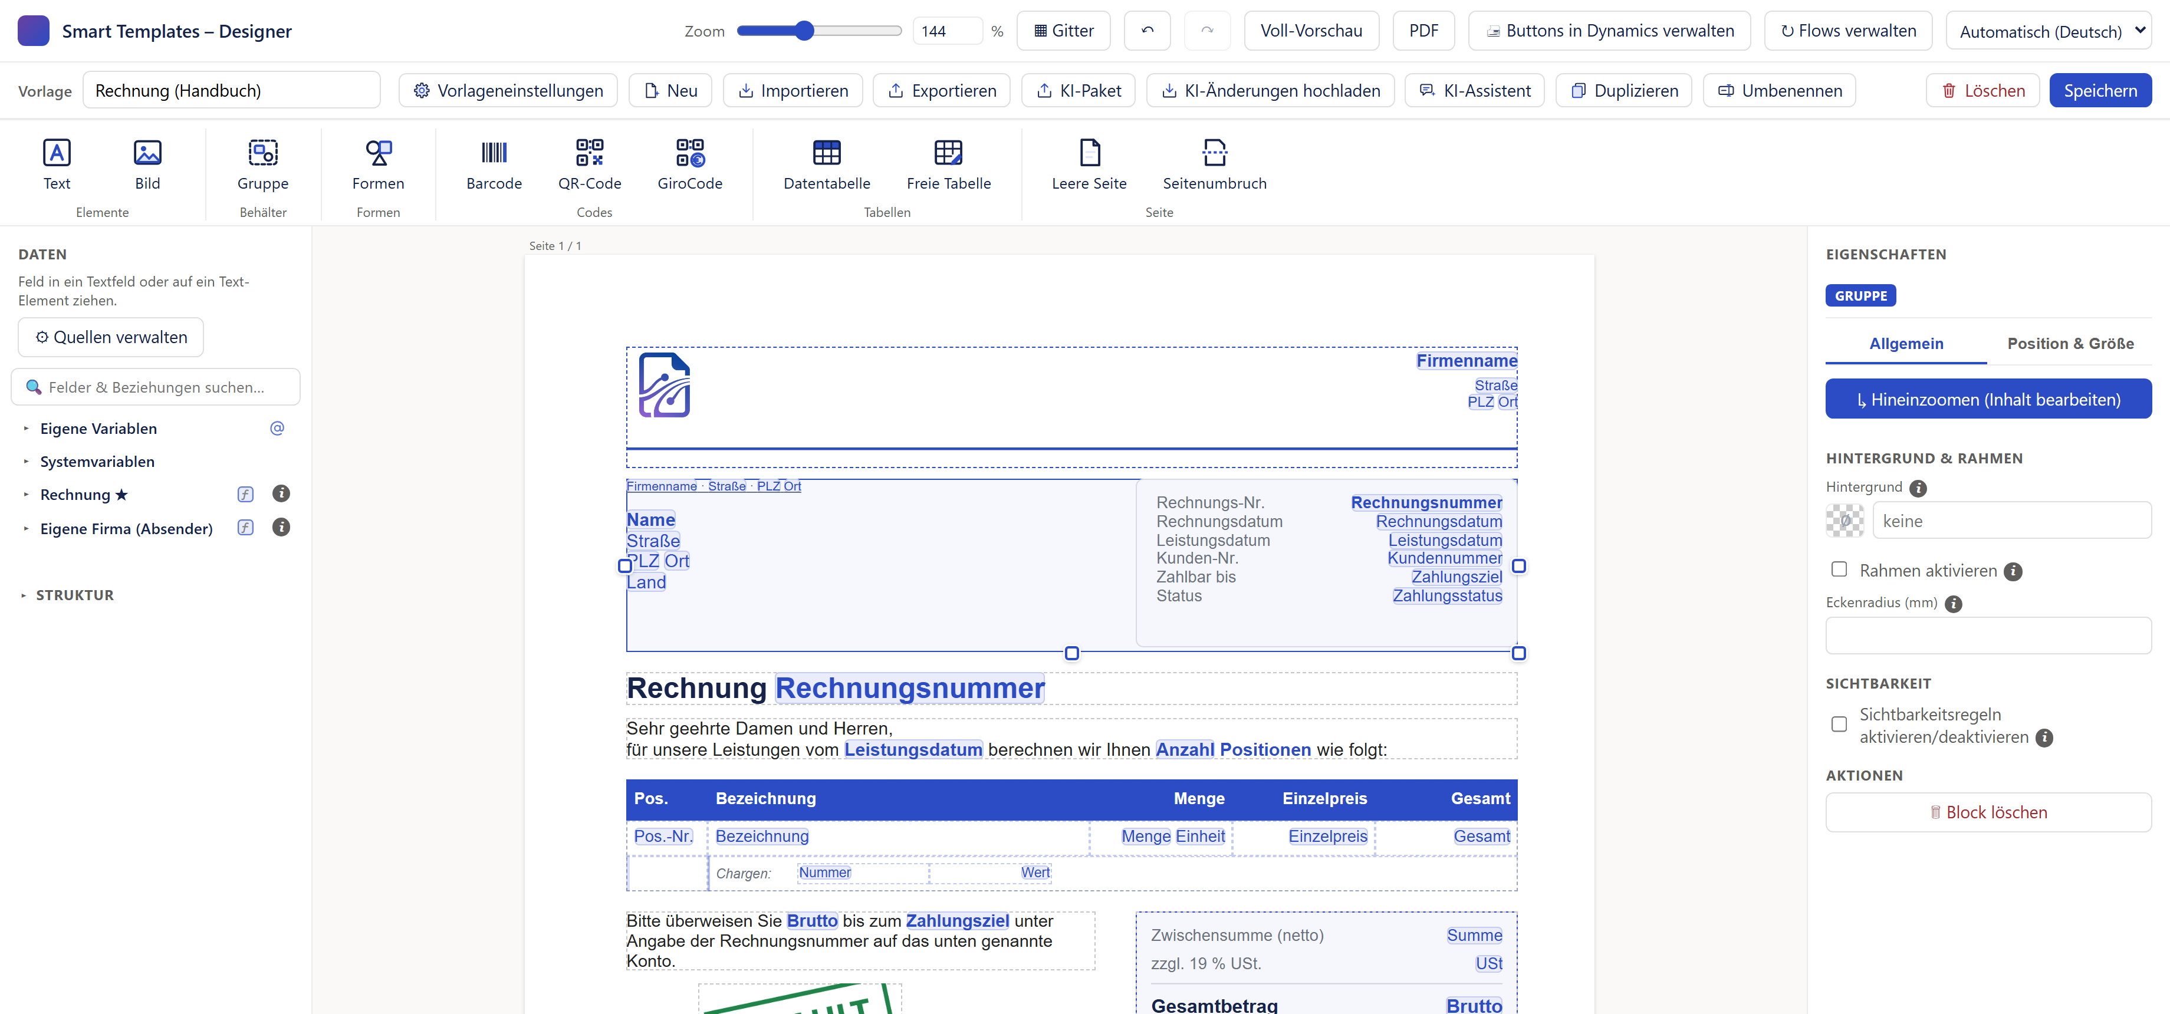2170x1014 pixels.
Task: Click the Eckenradius (mm) input field
Action: [1988, 635]
